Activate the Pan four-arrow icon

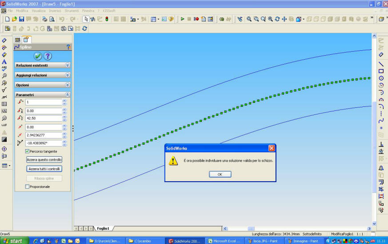tap(284, 19)
